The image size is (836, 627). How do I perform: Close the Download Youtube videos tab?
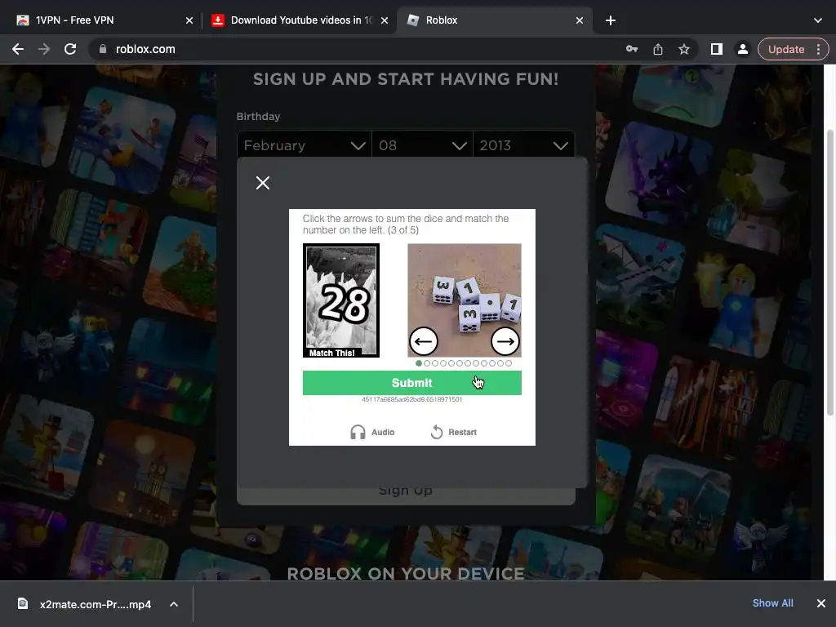(x=385, y=20)
